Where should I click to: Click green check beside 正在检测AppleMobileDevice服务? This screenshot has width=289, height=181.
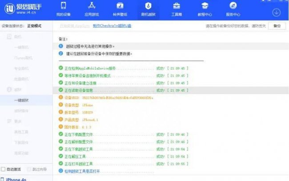click(61, 68)
